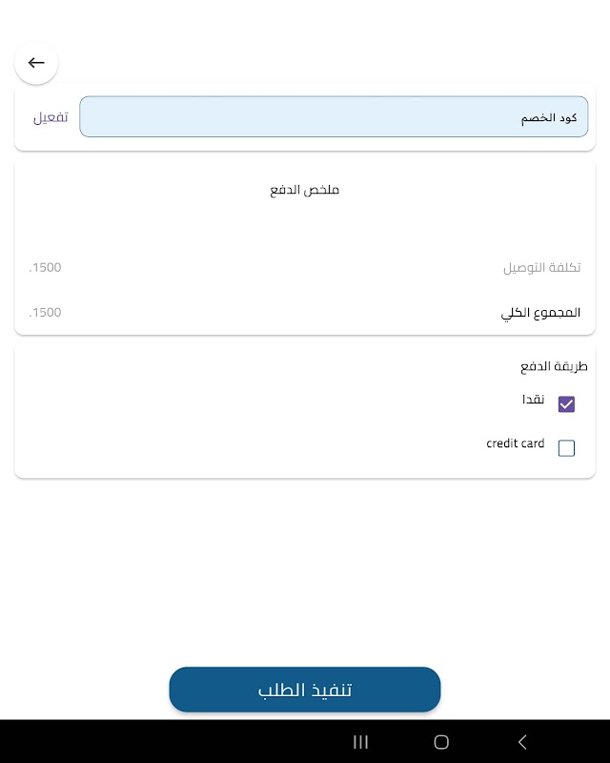
Task: Toggle the نقدا cash checkbox
Action: tap(566, 404)
